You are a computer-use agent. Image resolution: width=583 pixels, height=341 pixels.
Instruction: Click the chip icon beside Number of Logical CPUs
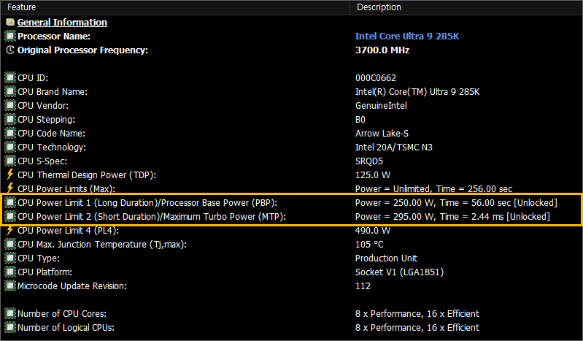pyautogui.click(x=10, y=328)
